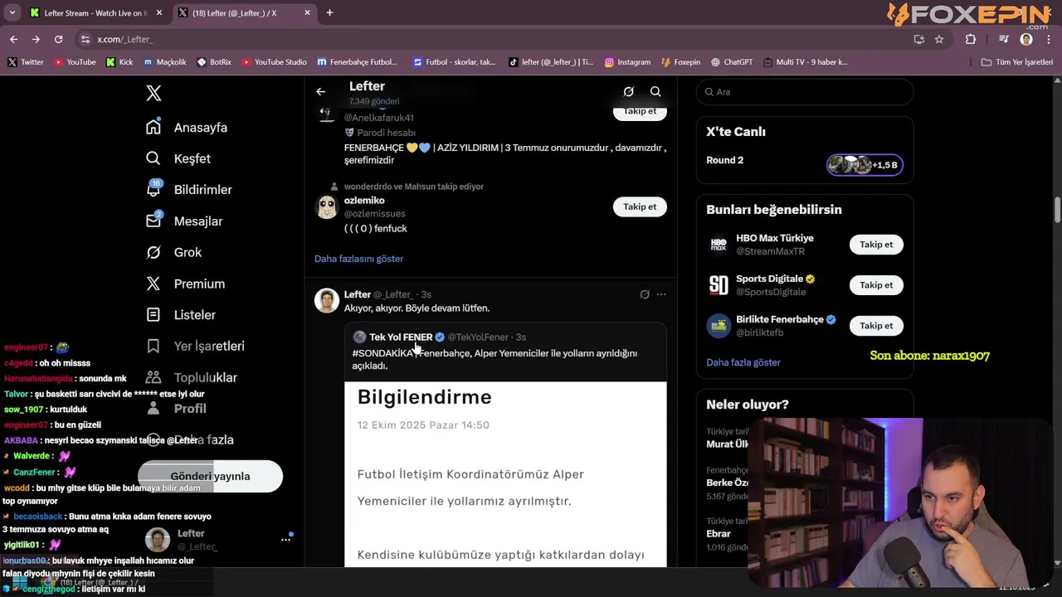Open Foxepin bookmark
The width and height of the screenshot is (1062, 597).
click(x=680, y=62)
